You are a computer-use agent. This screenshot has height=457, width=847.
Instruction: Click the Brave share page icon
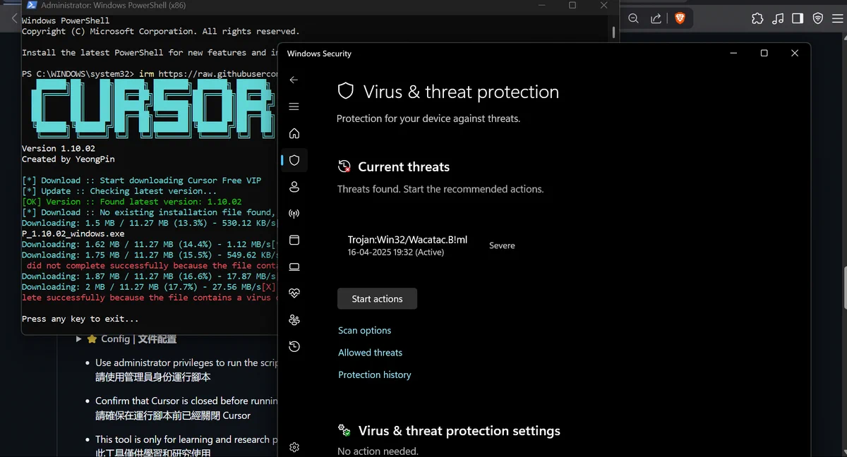point(656,18)
